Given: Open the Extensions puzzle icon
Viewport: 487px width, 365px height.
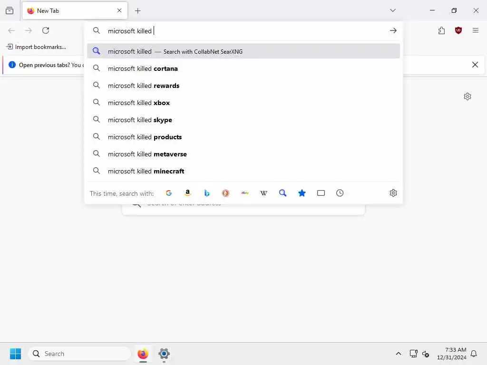Looking at the screenshot, I should coord(441,30).
